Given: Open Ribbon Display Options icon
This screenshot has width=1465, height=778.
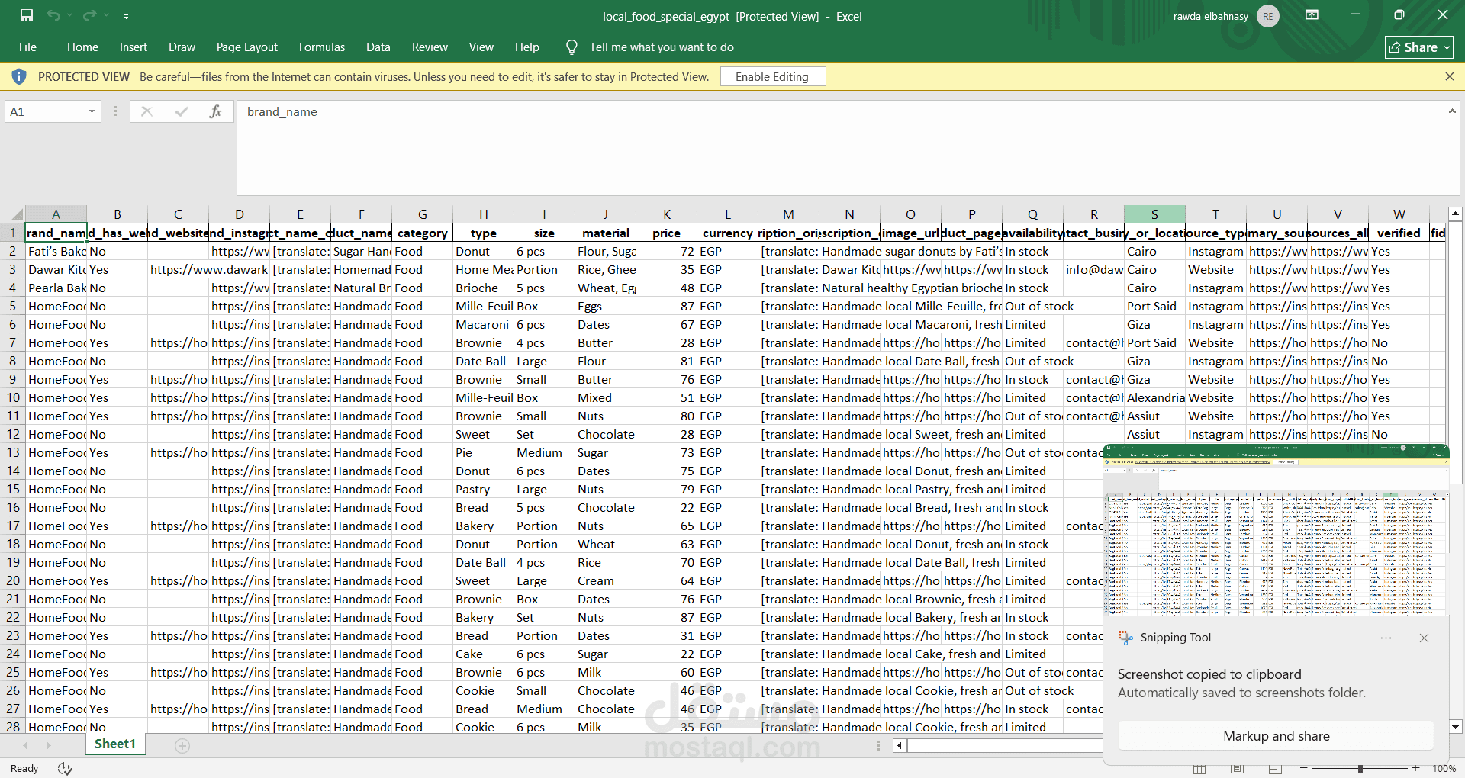Looking at the screenshot, I should (1312, 15).
